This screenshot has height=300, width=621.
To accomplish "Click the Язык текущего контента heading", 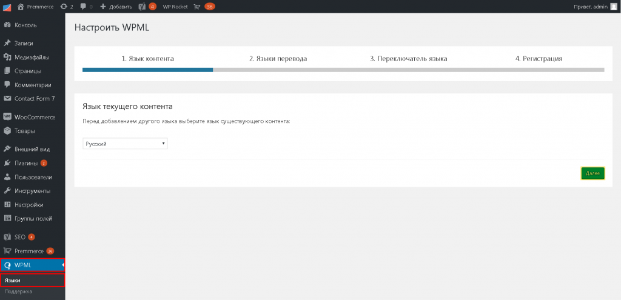I will [127, 107].
